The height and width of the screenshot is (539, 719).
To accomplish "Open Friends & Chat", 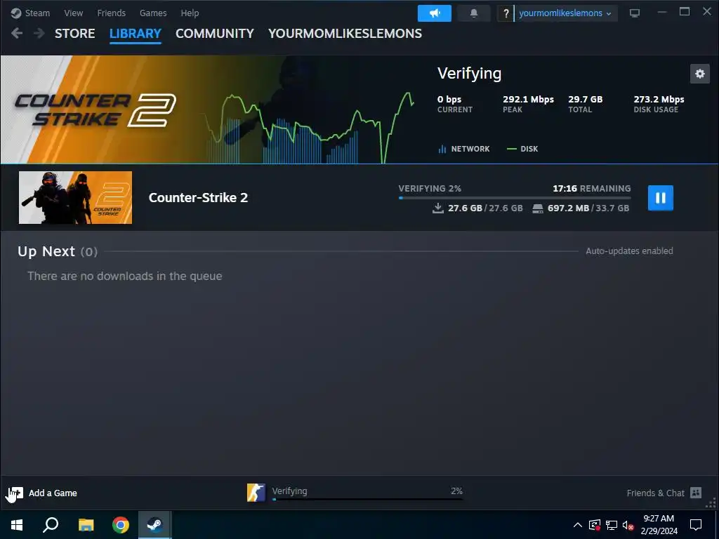I will click(664, 493).
